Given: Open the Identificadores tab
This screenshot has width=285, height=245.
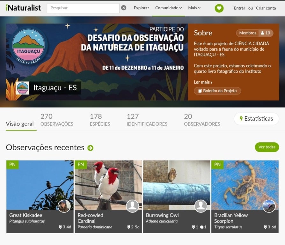Looking at the screenshot, I should 147,120.
